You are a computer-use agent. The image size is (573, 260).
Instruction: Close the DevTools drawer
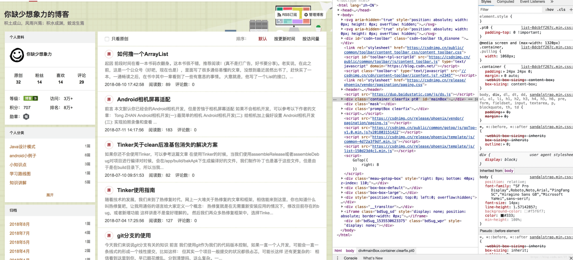[571, 258]
